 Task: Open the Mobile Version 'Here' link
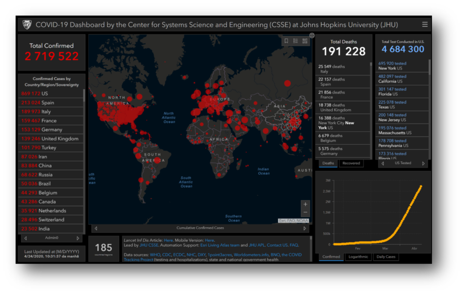pyautogui.click(x=209, y=240)
